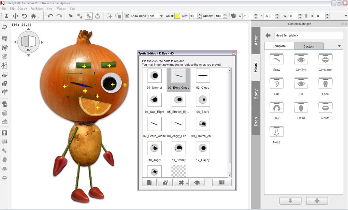The image size is (348, 210).
Task: Select the arrow pointer tool
Action: coord(71,16)
